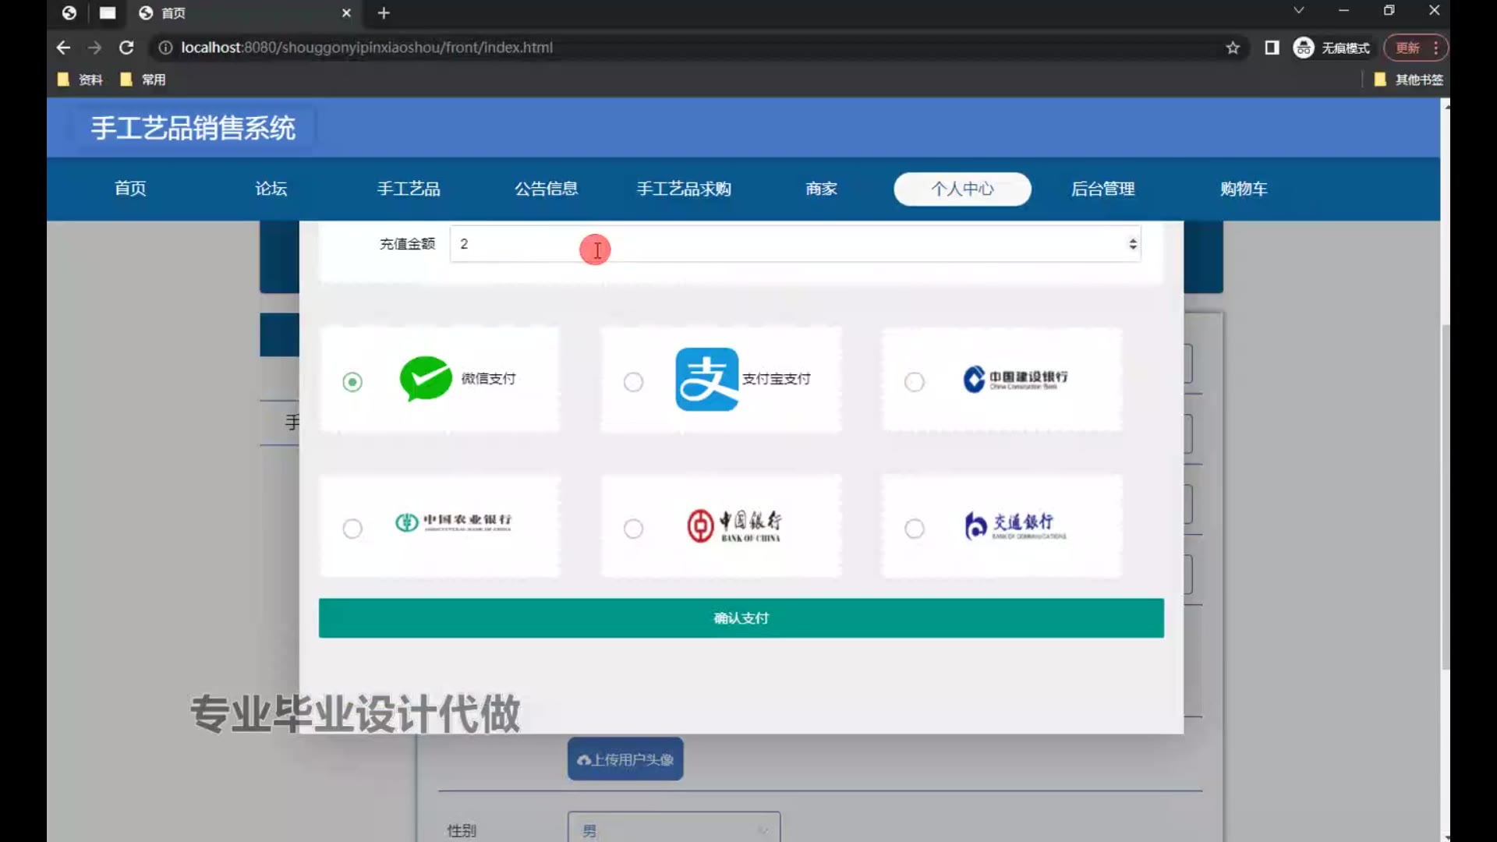
Task: Click the Bank of Communications logo
Action: pos(1014,526)
